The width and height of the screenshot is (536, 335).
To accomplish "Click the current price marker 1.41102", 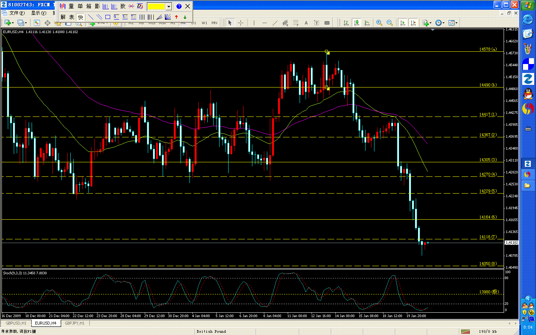I will (511, 243).
